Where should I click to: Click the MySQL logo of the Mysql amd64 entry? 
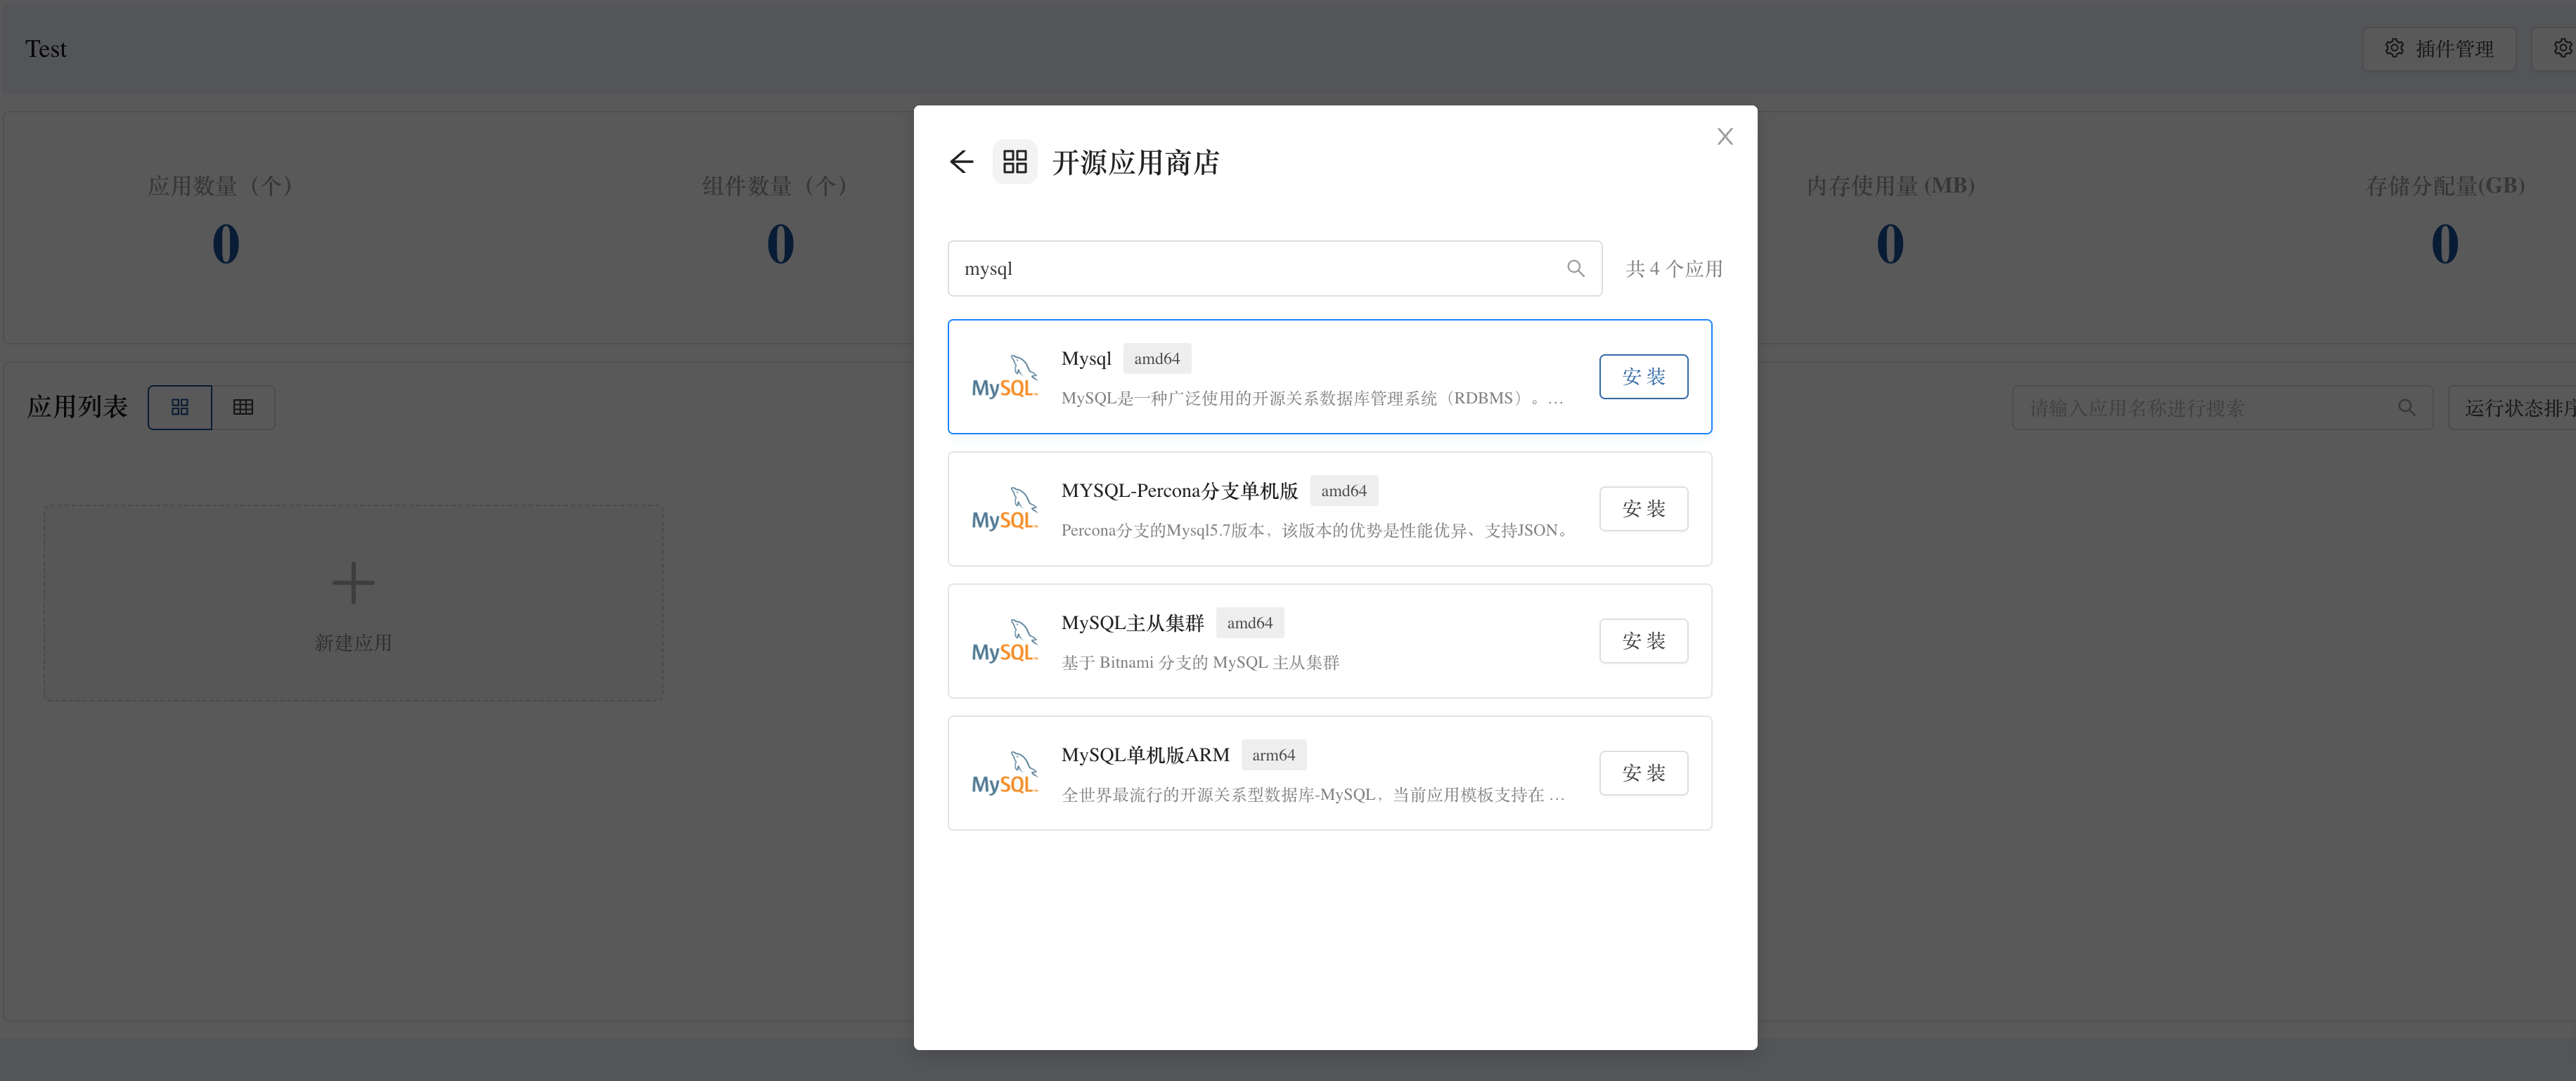click(x=1005, y=377)
